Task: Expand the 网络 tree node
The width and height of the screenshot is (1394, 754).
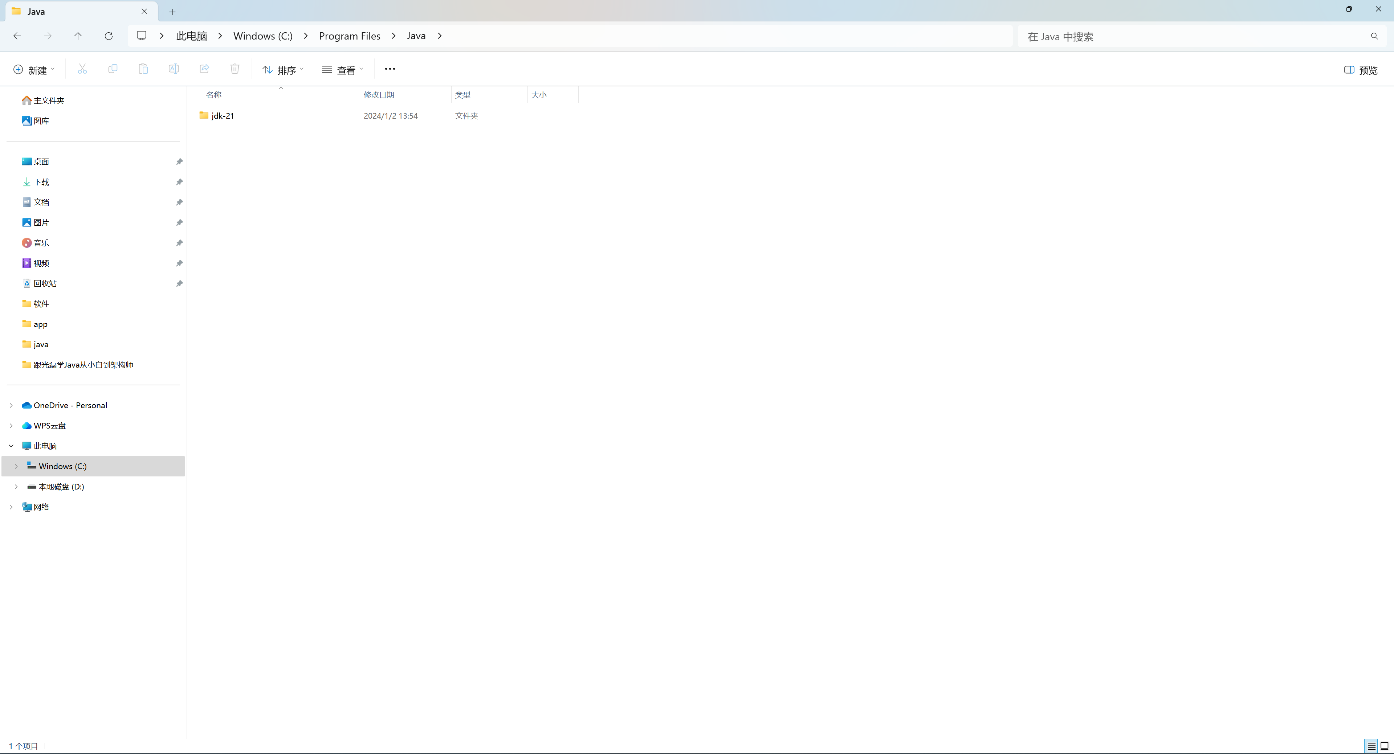Action: click(x=11, y=507)
